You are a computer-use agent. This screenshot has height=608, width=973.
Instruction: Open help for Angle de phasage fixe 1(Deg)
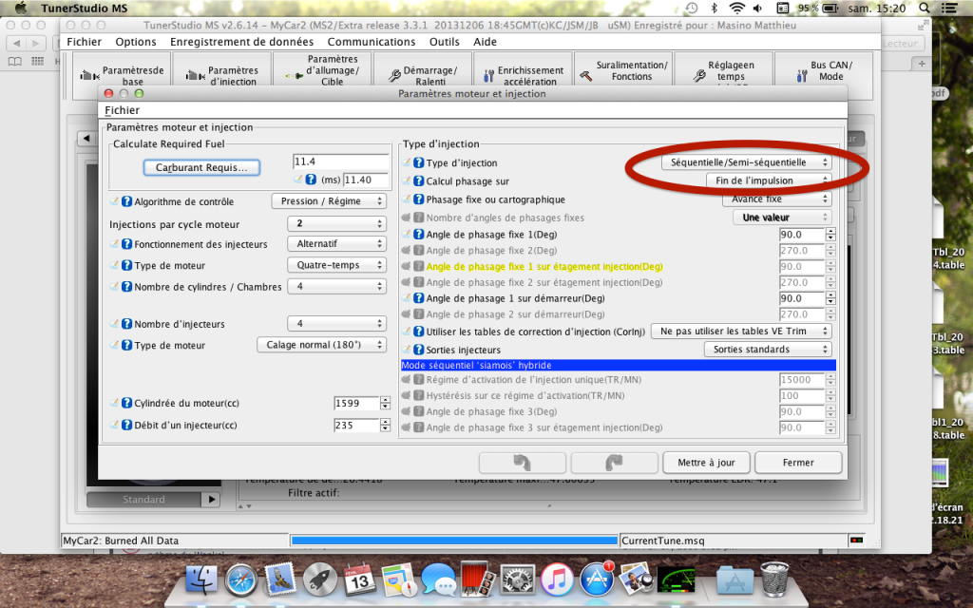pyautogui.click(x=419, y=234)
